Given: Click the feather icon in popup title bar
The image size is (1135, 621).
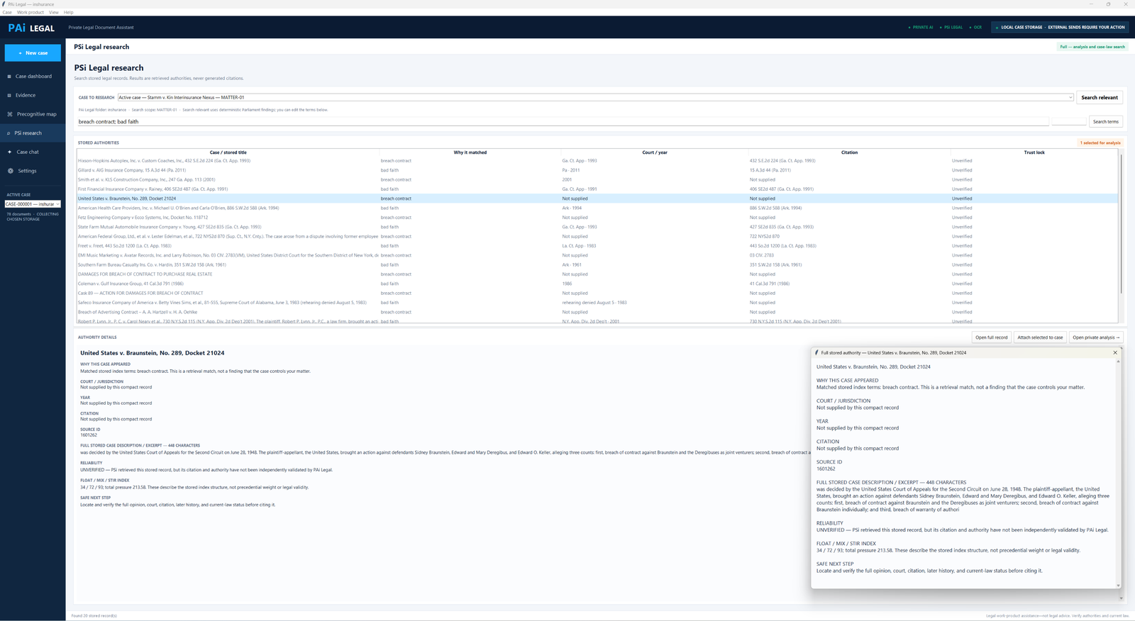Looking at the screenshot, I should pyautogui.click(x=816, y=352).
